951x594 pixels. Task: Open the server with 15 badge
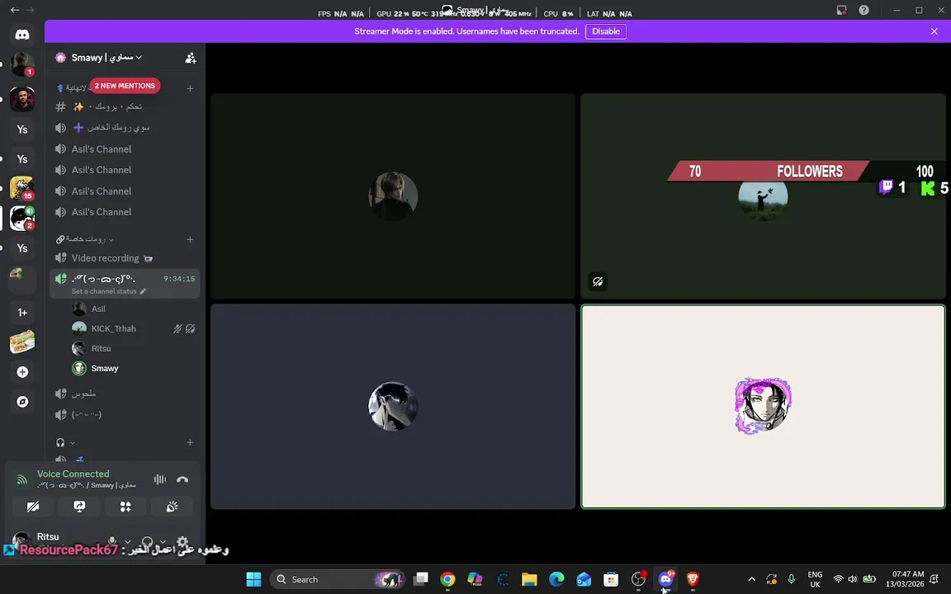point(22,188)
